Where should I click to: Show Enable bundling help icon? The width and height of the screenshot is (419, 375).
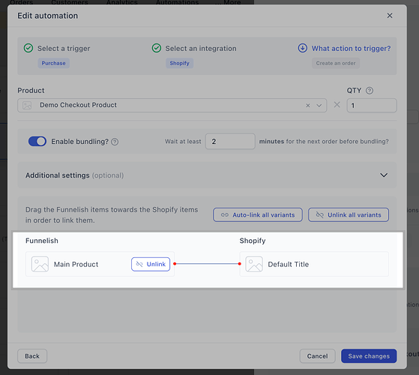[x=115, y=142]
